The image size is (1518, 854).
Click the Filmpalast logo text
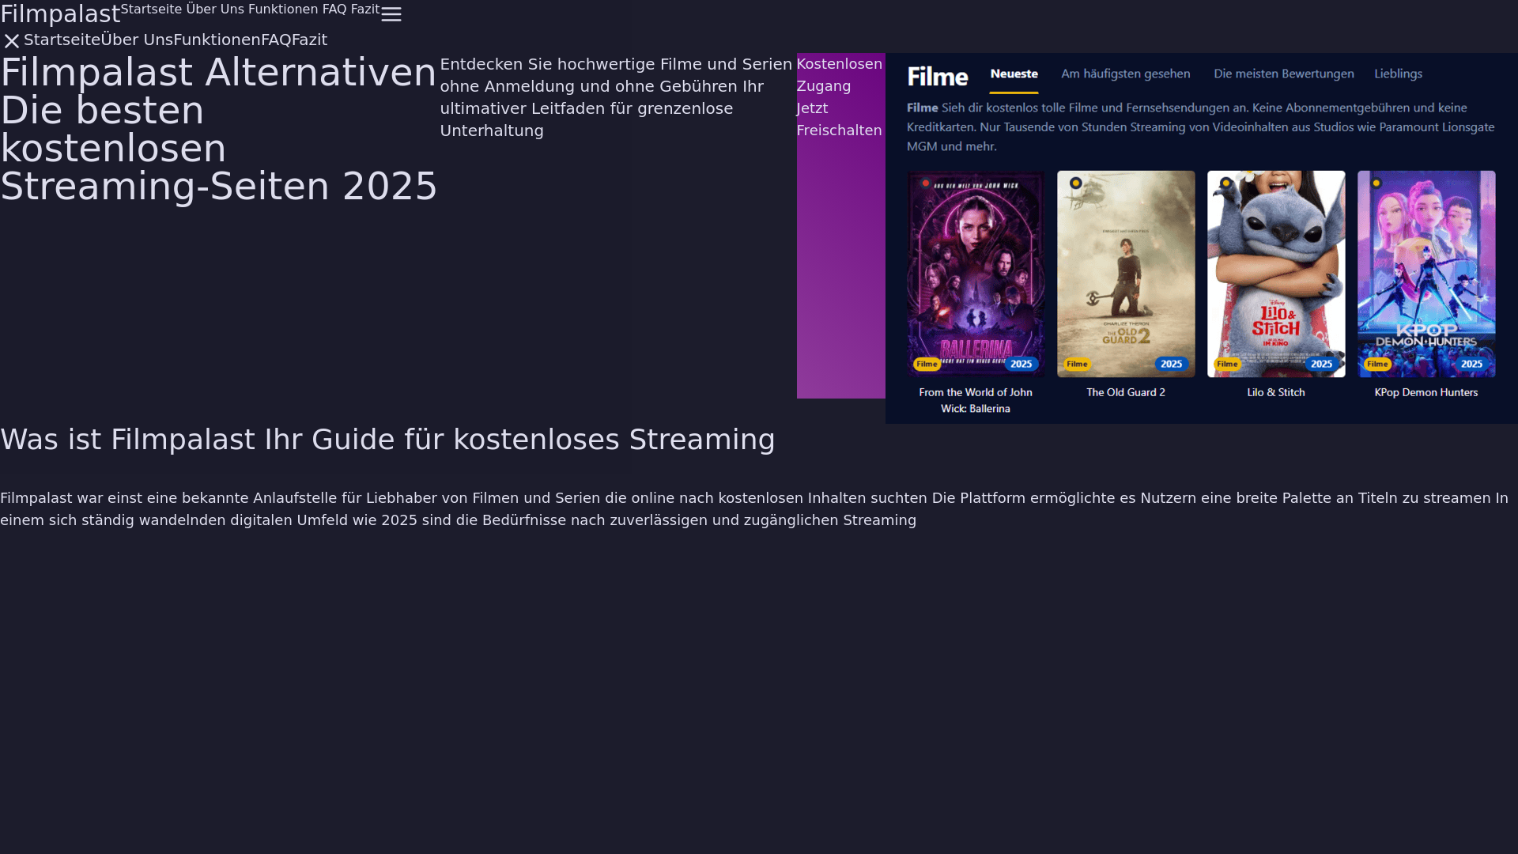60,13
